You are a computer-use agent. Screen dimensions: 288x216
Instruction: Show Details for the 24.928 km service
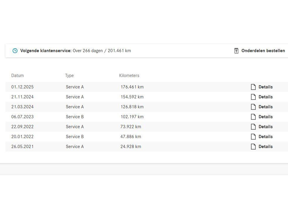[x=265, y=147]
